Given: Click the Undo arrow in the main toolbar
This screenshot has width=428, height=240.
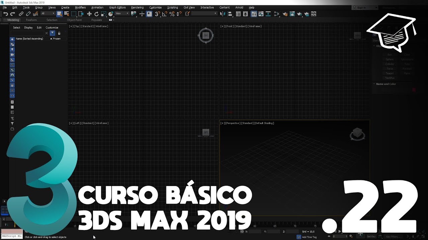Looking at the screenshot, I should [x=6, y=14].
